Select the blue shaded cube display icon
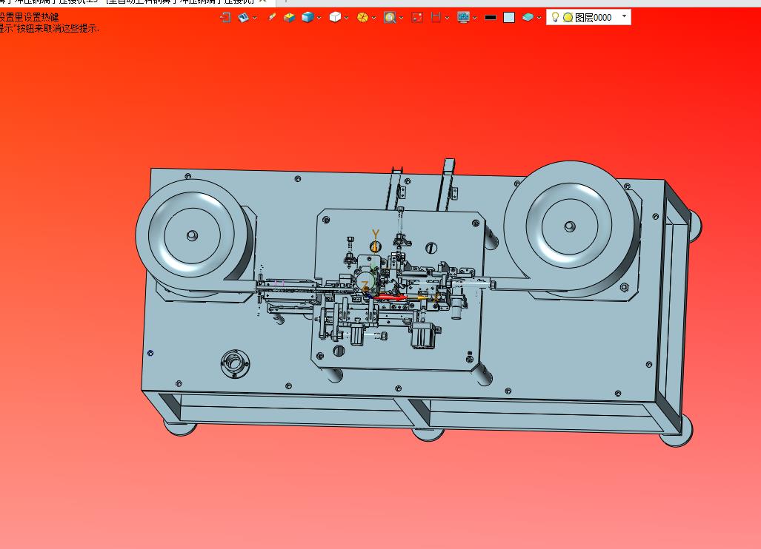 coord(308,18)
